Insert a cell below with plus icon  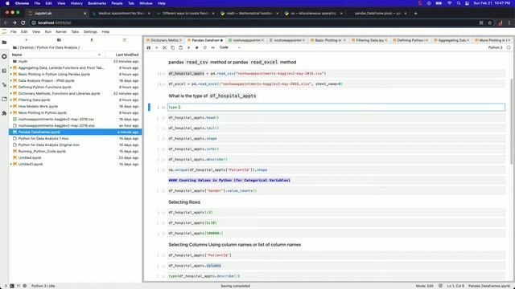[157, 47]
